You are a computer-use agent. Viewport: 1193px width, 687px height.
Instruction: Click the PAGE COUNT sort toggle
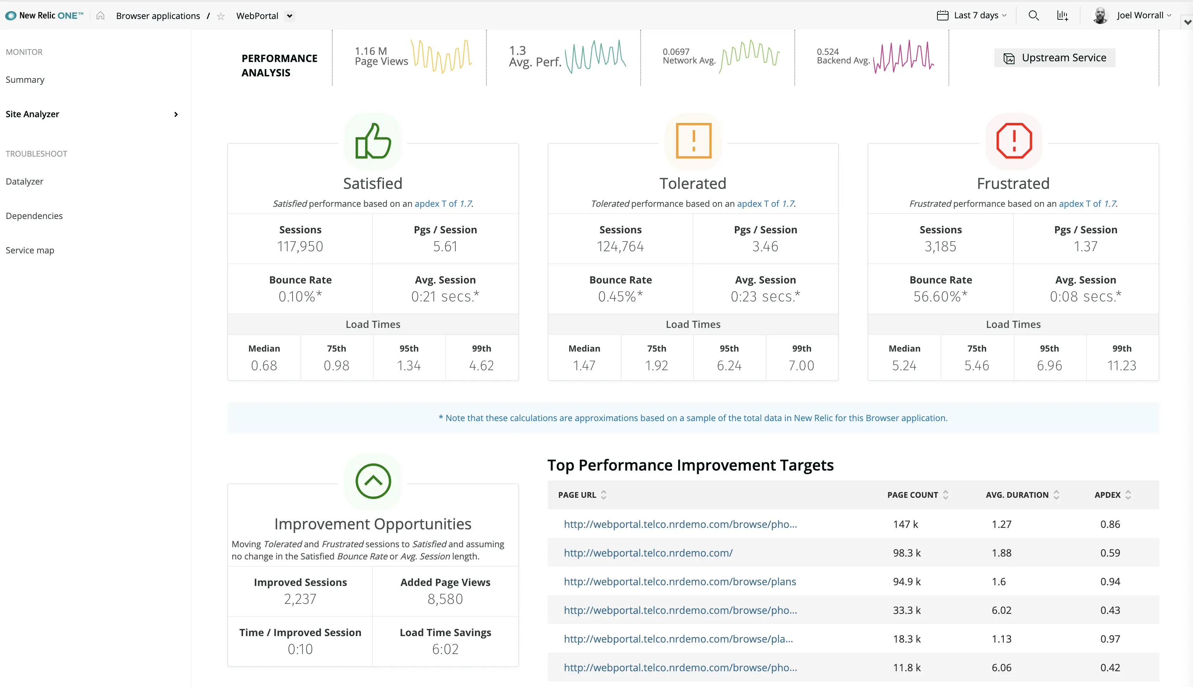click(946, 495)
